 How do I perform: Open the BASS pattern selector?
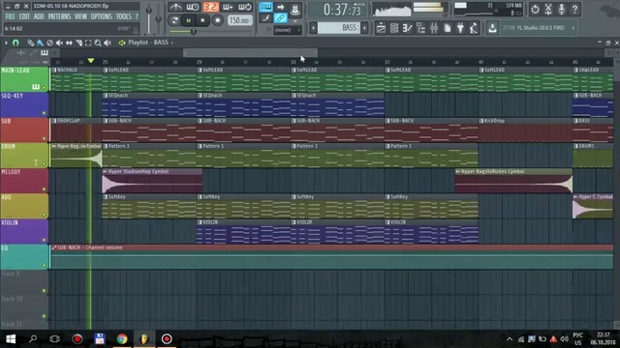coord(338,28)
